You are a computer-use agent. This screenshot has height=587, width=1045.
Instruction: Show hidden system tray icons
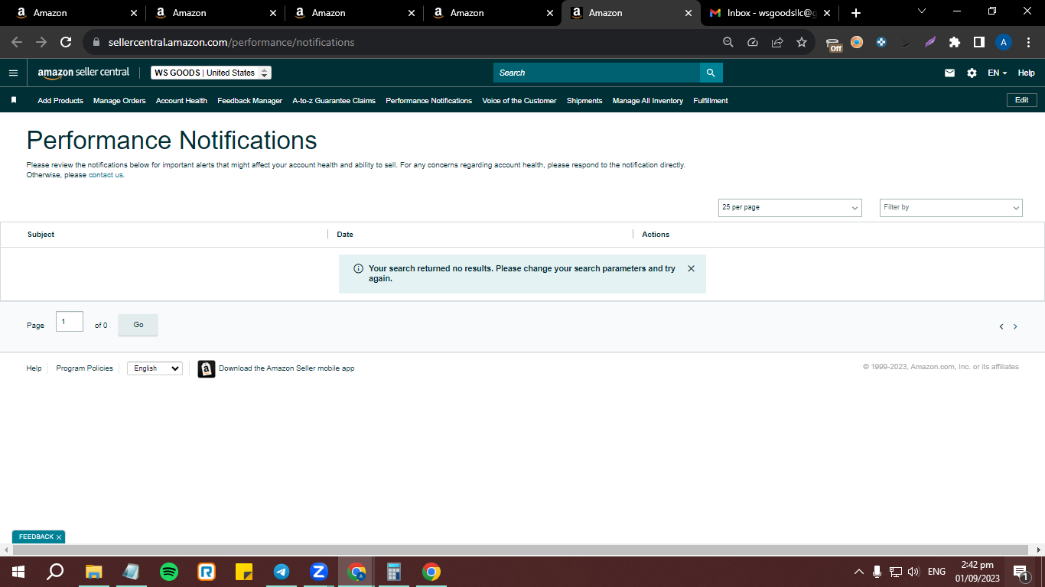858,572
